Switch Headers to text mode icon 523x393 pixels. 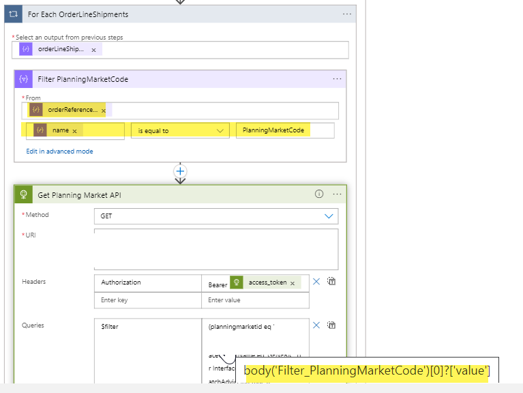(x=331, y=281)
